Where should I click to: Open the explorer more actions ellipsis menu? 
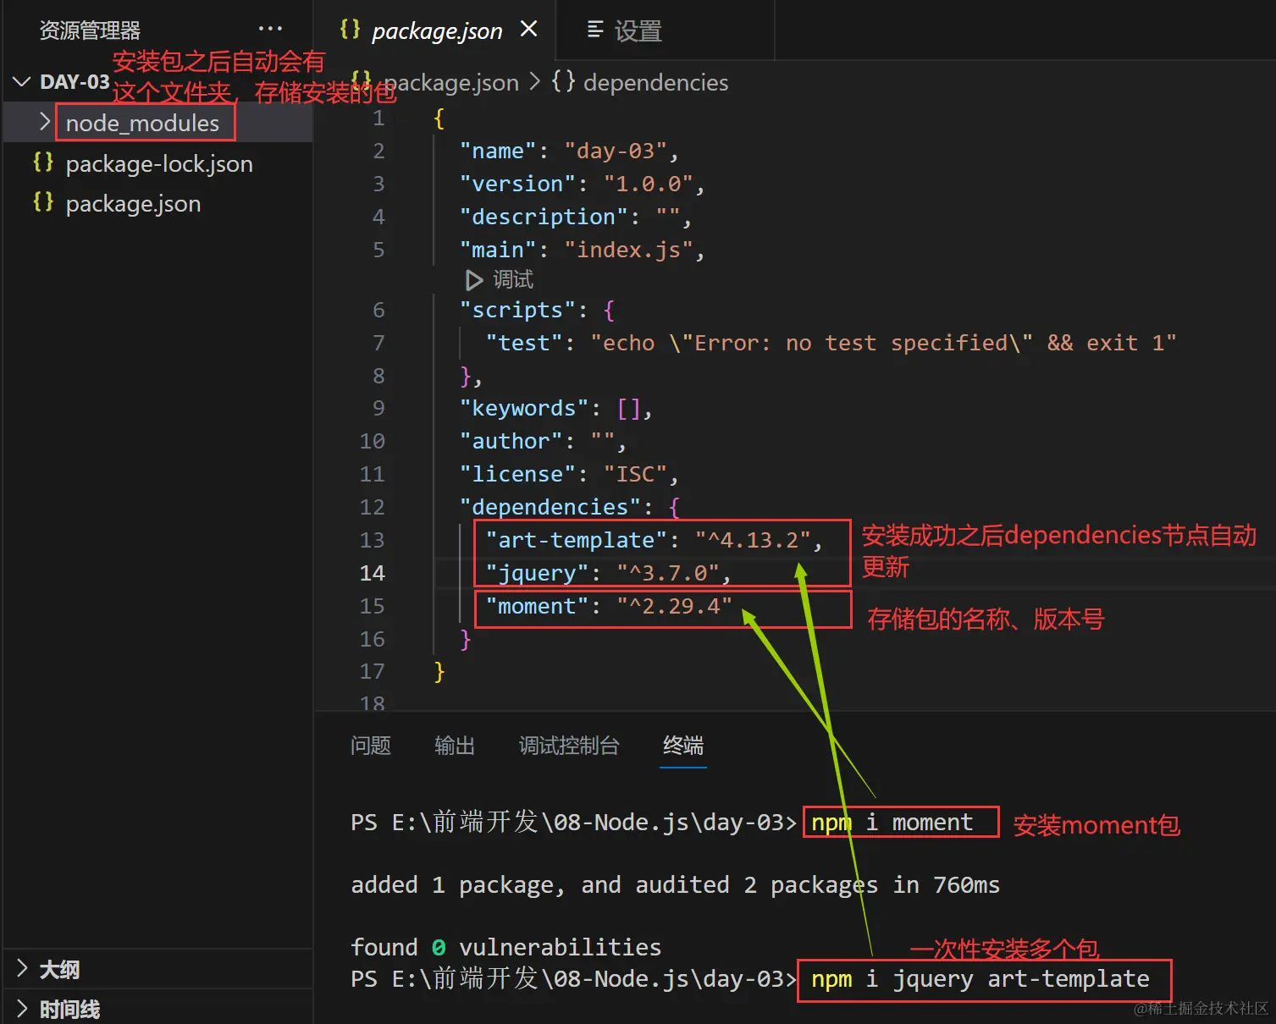click(x=270, y=30)
